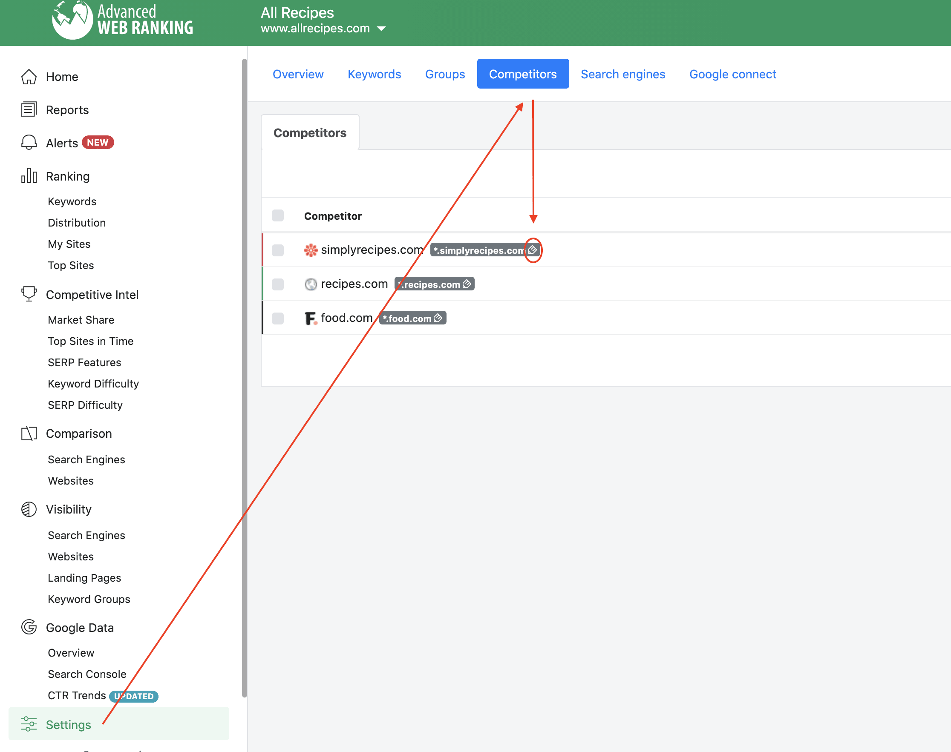Click the Alerts bell icon

click(29, 143)
